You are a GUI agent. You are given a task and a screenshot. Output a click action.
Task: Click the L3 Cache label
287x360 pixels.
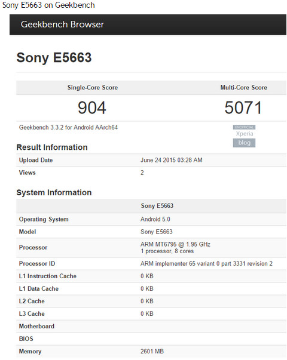tap(32, 313)
